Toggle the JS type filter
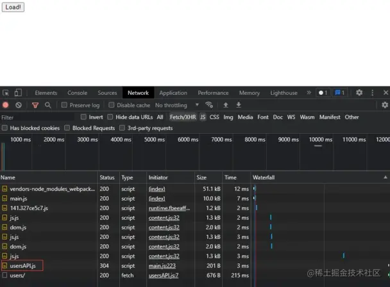The height and width of the screenshot is (287, 390). 203,117
